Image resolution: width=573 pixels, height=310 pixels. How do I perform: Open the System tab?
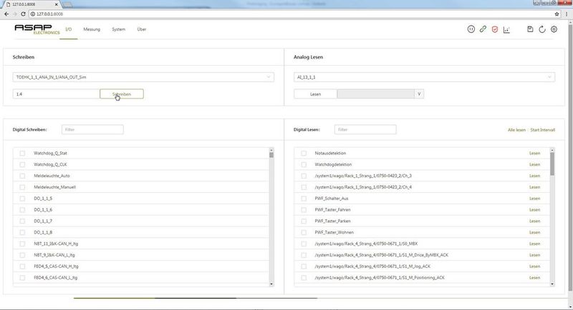click(118, 29)
